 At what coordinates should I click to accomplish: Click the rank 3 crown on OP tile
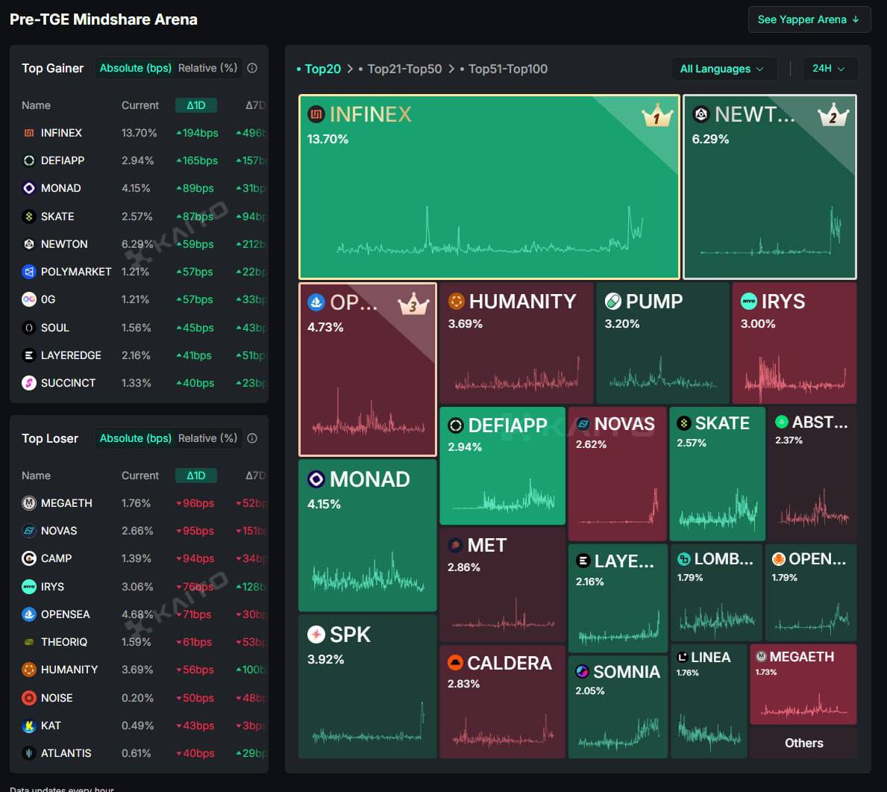click(413, 304)
